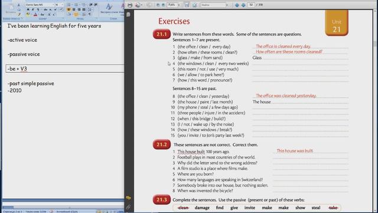Open the Comments panel icon in the PDF sidebar
This screenshot has width=378, height=213.
(129, 198)
